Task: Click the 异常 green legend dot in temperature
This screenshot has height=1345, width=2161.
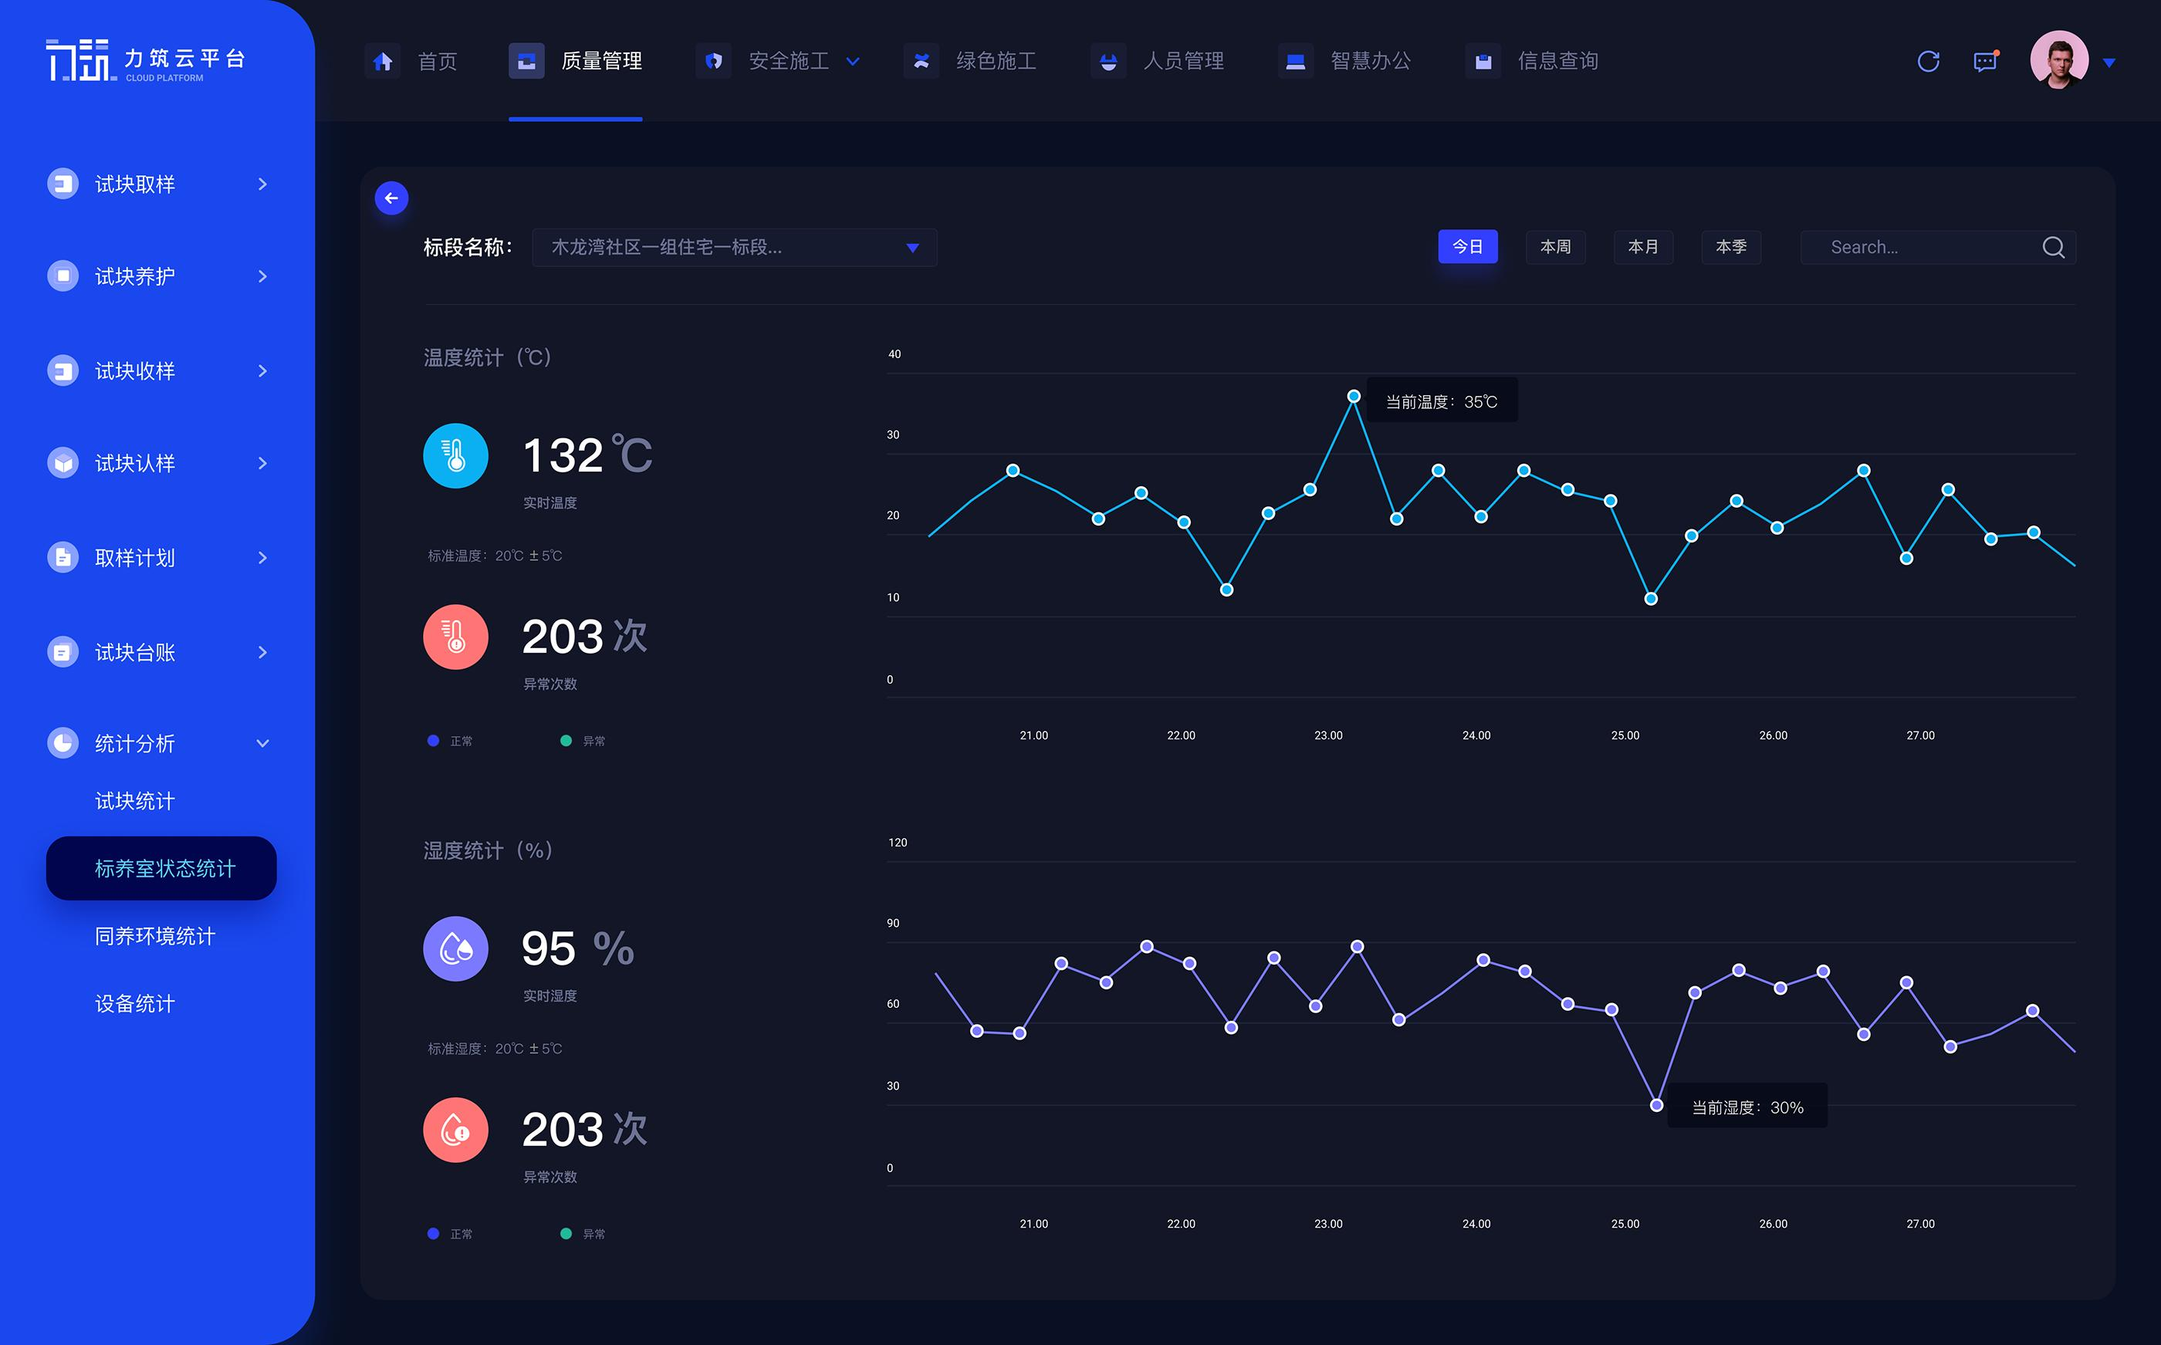Action: point(566,741)
